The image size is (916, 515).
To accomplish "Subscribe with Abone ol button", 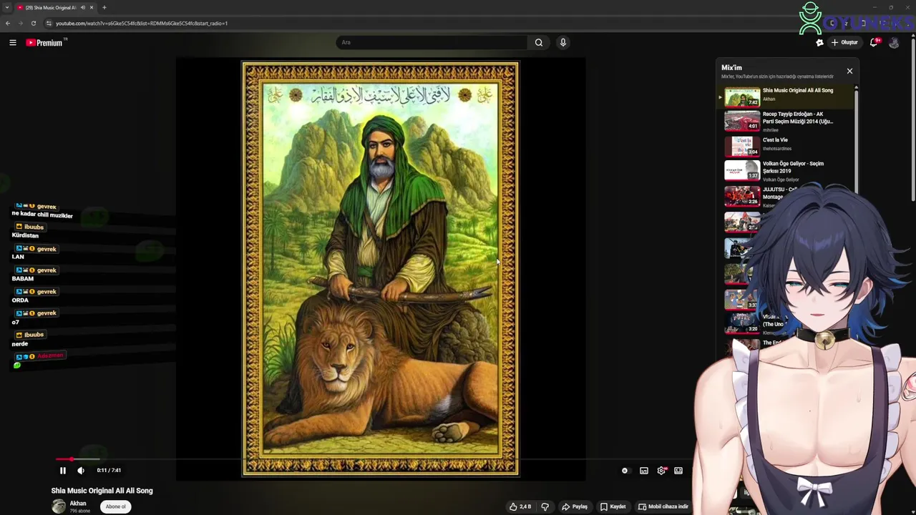I will (115, 506).
